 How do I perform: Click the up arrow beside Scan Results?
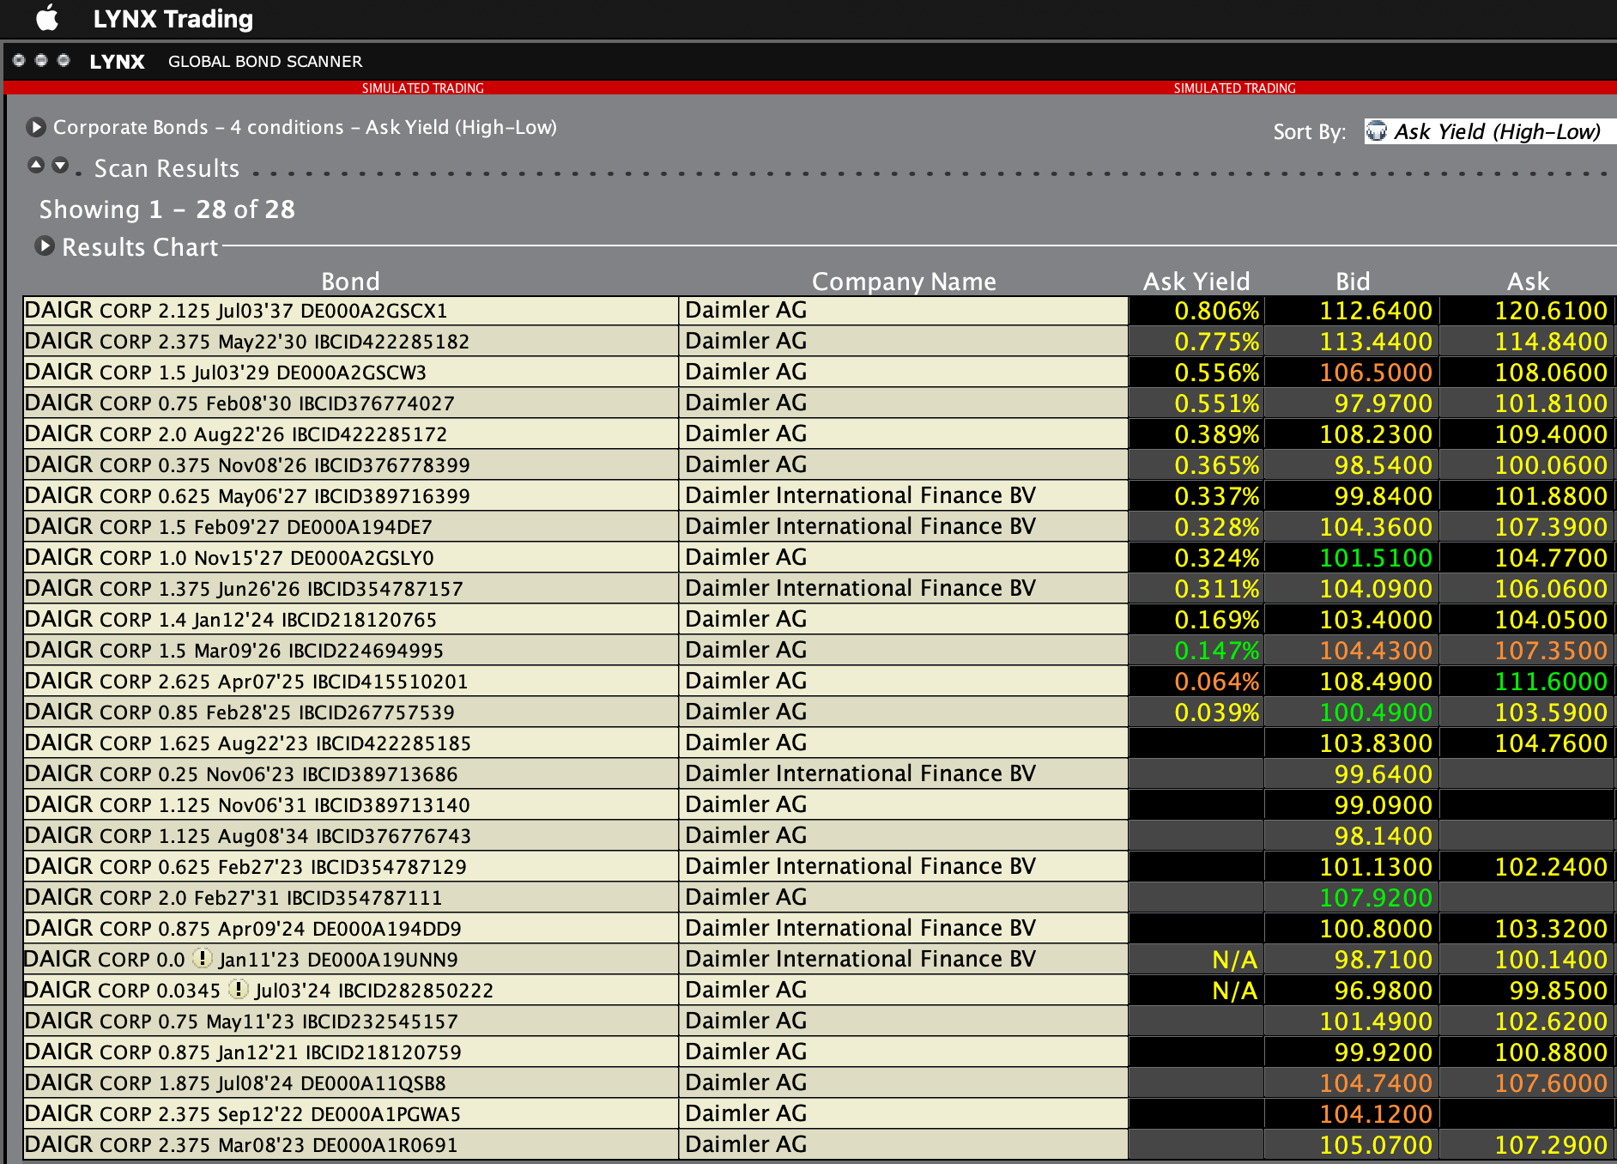tap(36, 165)
